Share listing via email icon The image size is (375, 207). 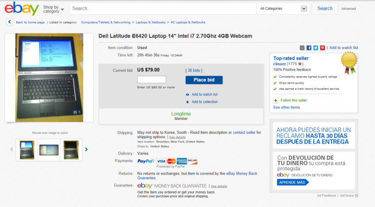[x=302, y=48]
